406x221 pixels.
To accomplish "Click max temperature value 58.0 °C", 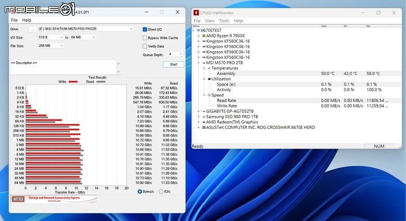I will (x=373, y=73).
